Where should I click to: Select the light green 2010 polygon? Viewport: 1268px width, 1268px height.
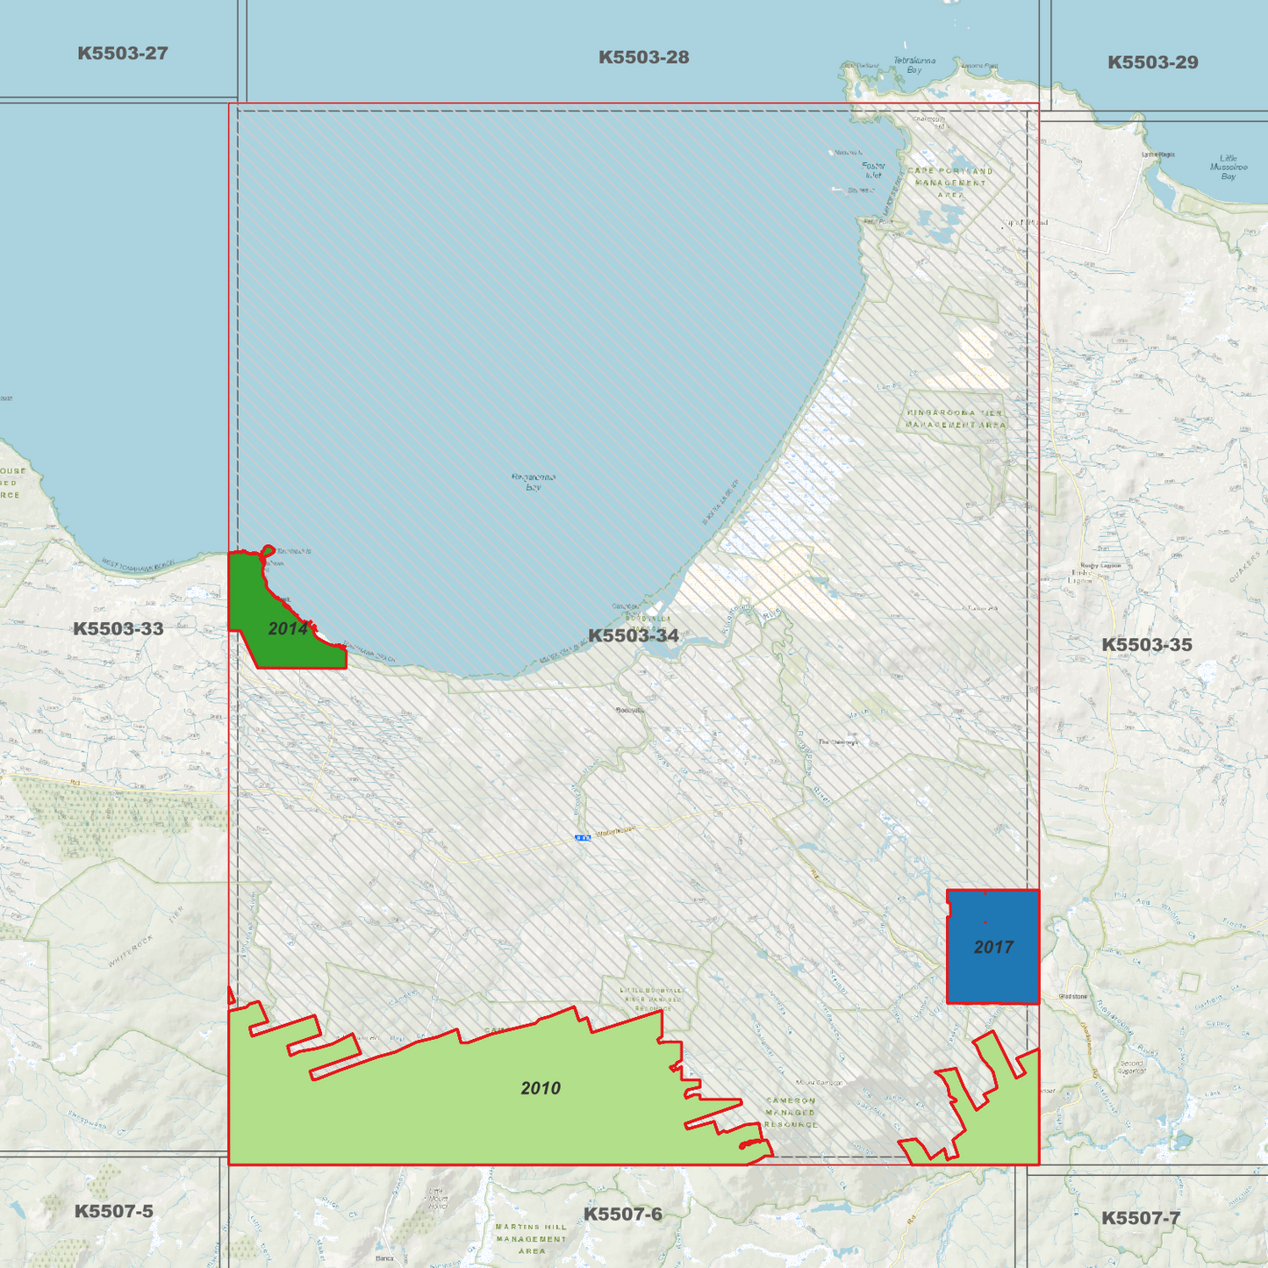[x=541, y=1088]
